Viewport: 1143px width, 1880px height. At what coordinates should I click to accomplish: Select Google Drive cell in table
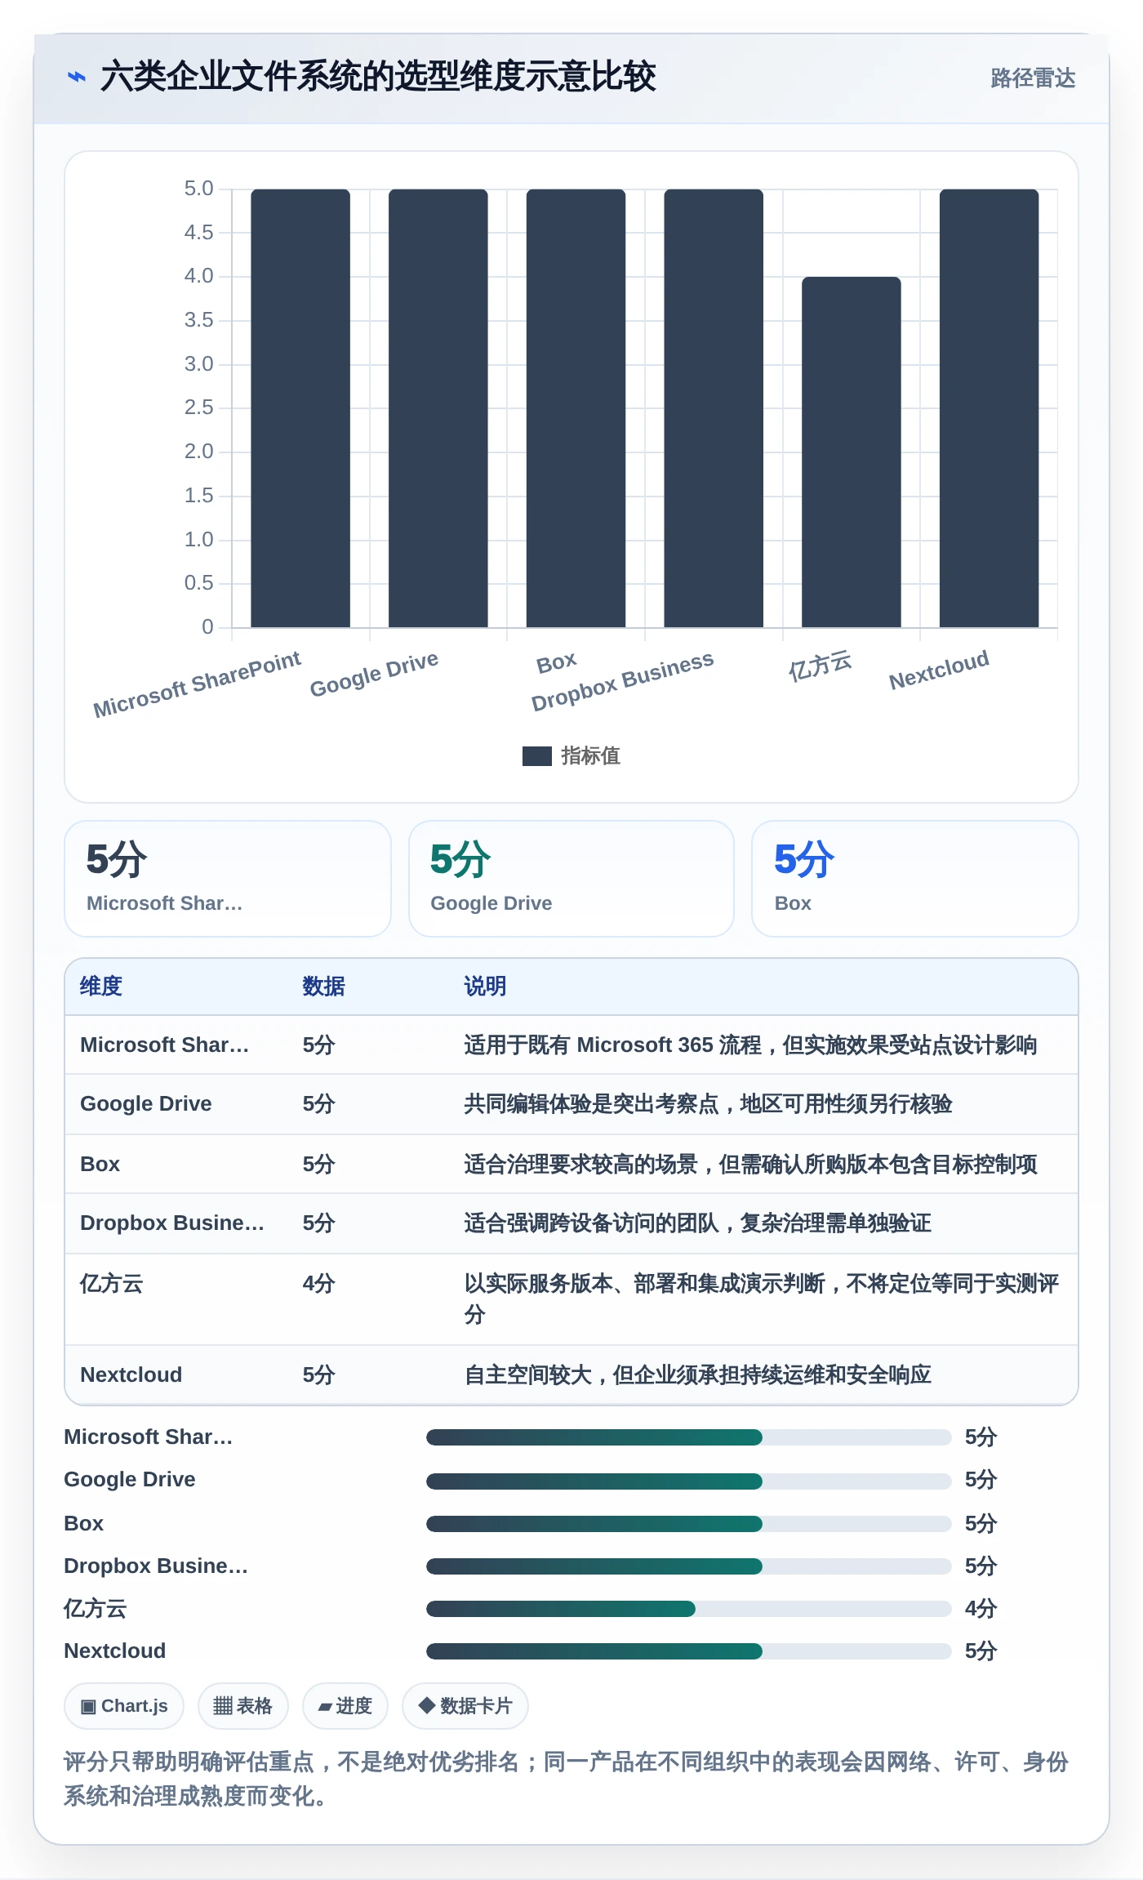coord(146,1104)
